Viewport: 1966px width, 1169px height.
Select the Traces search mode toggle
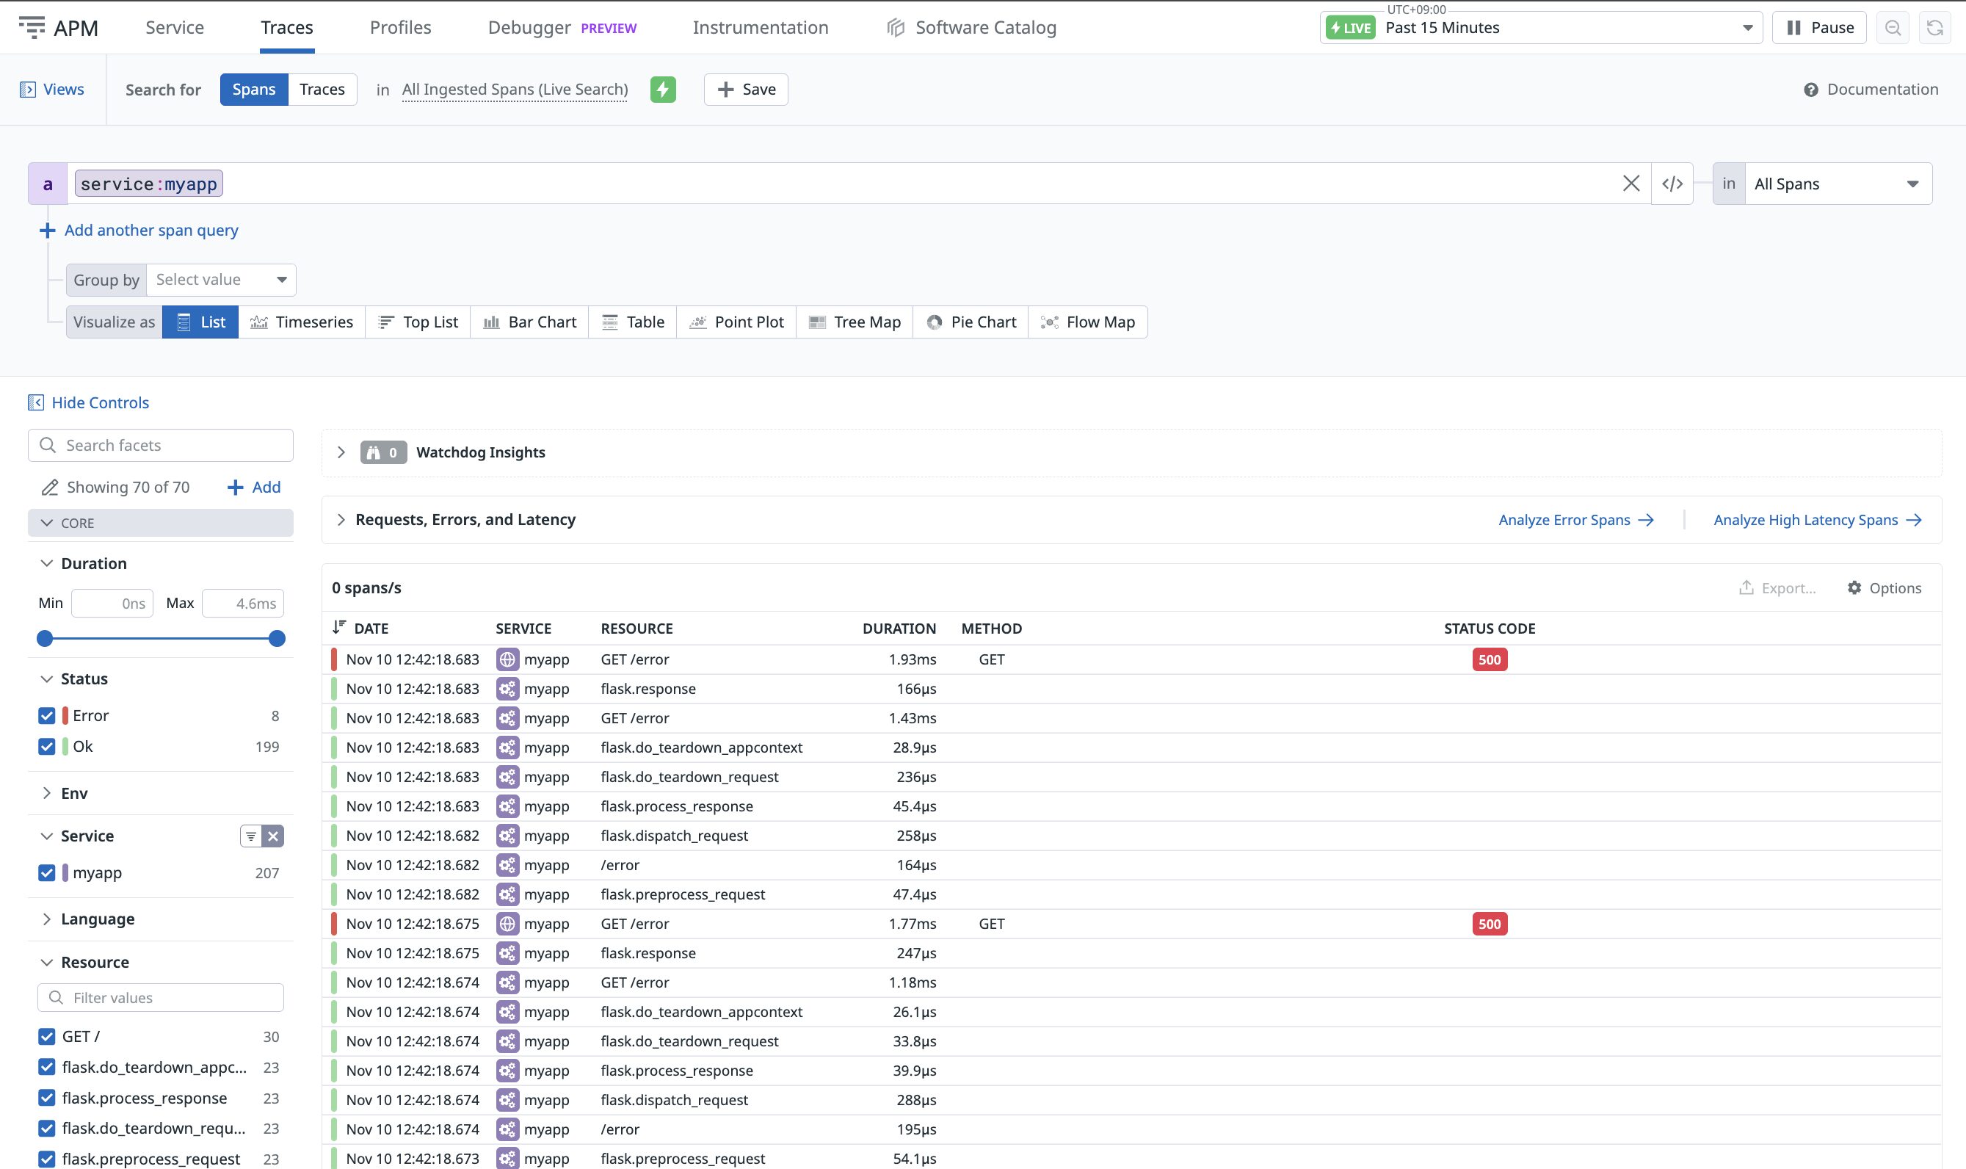(x=322, y=89)
